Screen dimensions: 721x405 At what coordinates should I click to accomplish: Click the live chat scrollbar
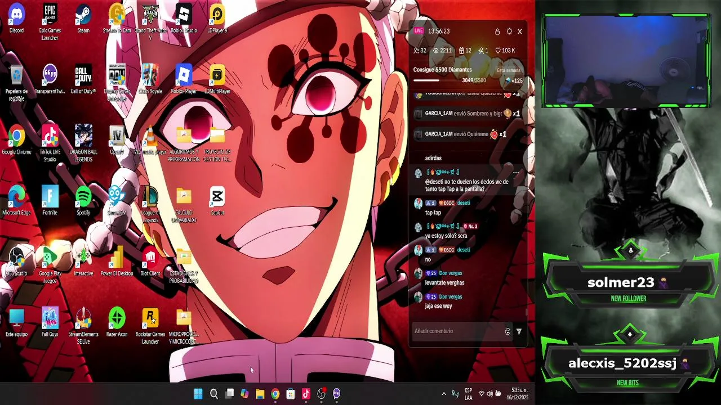[x=526, y=312]
